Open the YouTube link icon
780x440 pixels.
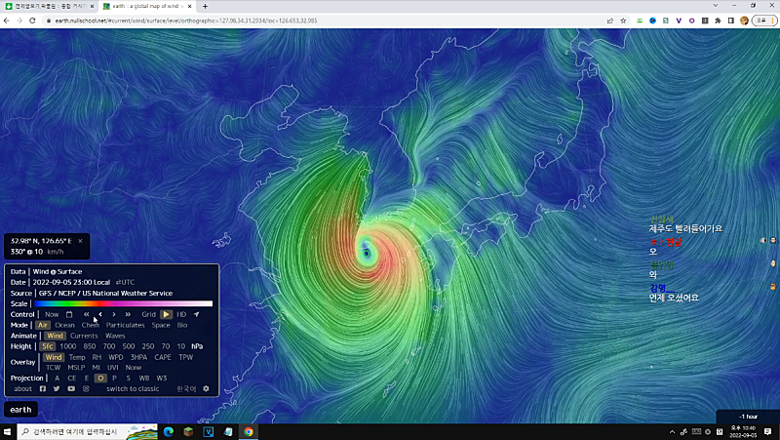[x=71, y=388]
